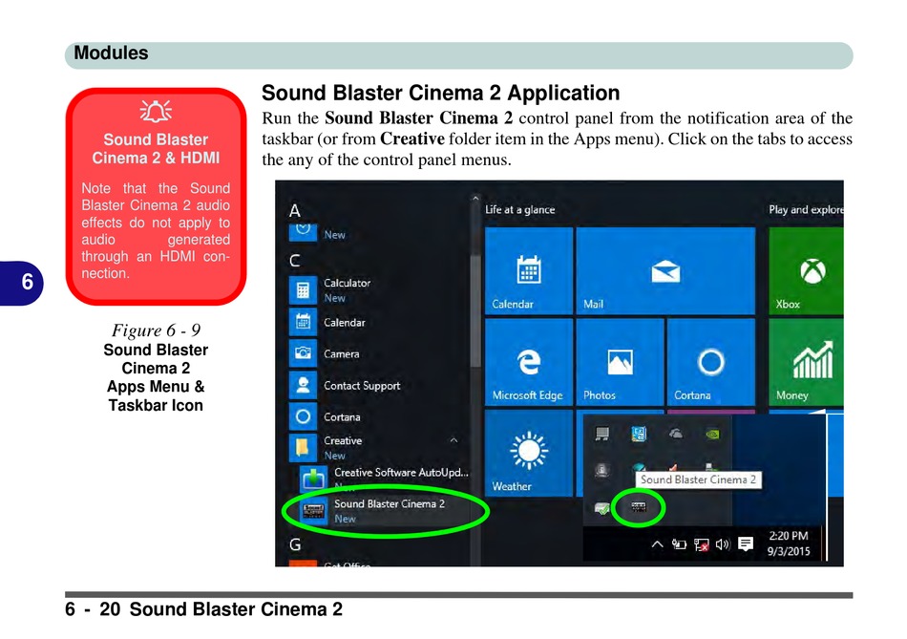907x639 pixels.
Task: Open the NVIDIA tray icon
Action: tap(712, 434)
